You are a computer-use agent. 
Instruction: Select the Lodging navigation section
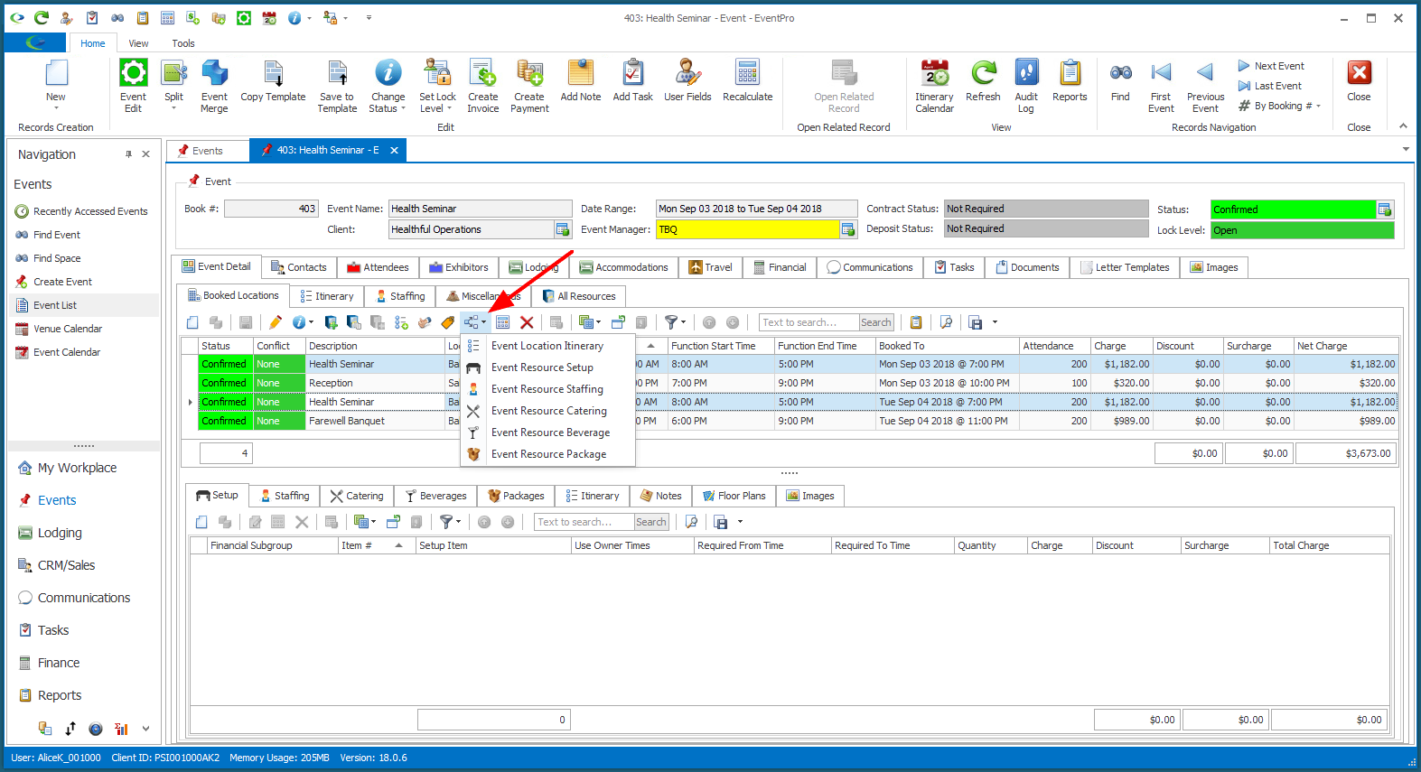pyautogui.click(x=60, y=533)
